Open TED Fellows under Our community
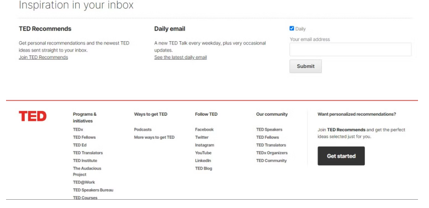 coord(268,137)
